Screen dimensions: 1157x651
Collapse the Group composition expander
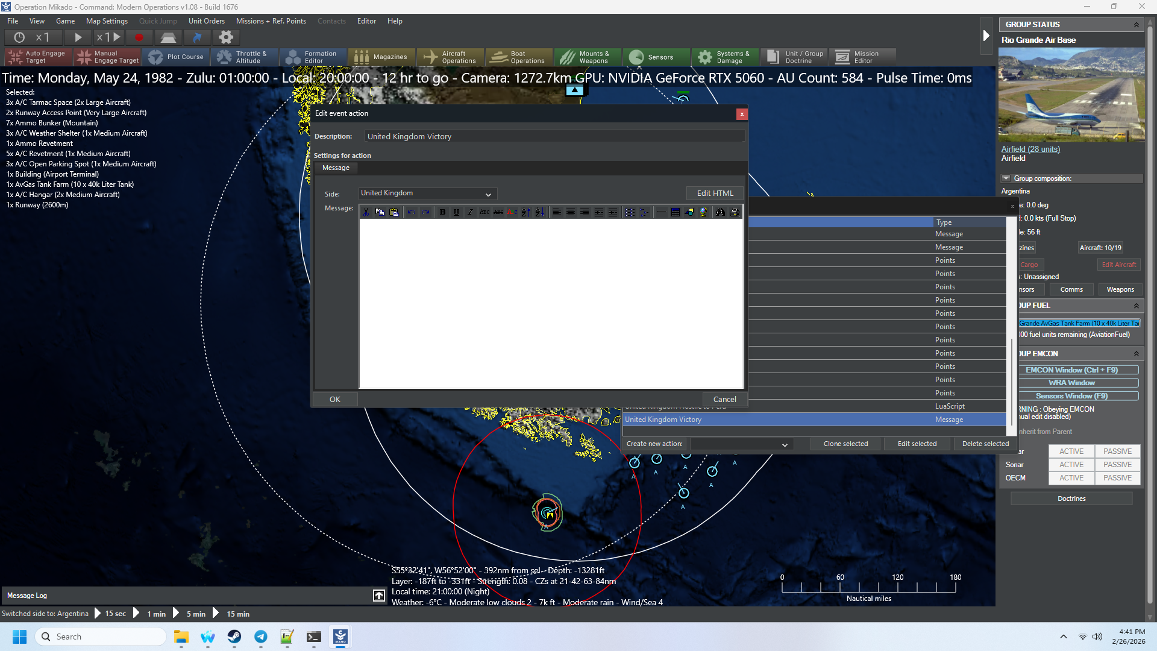tap(1006, 178)
